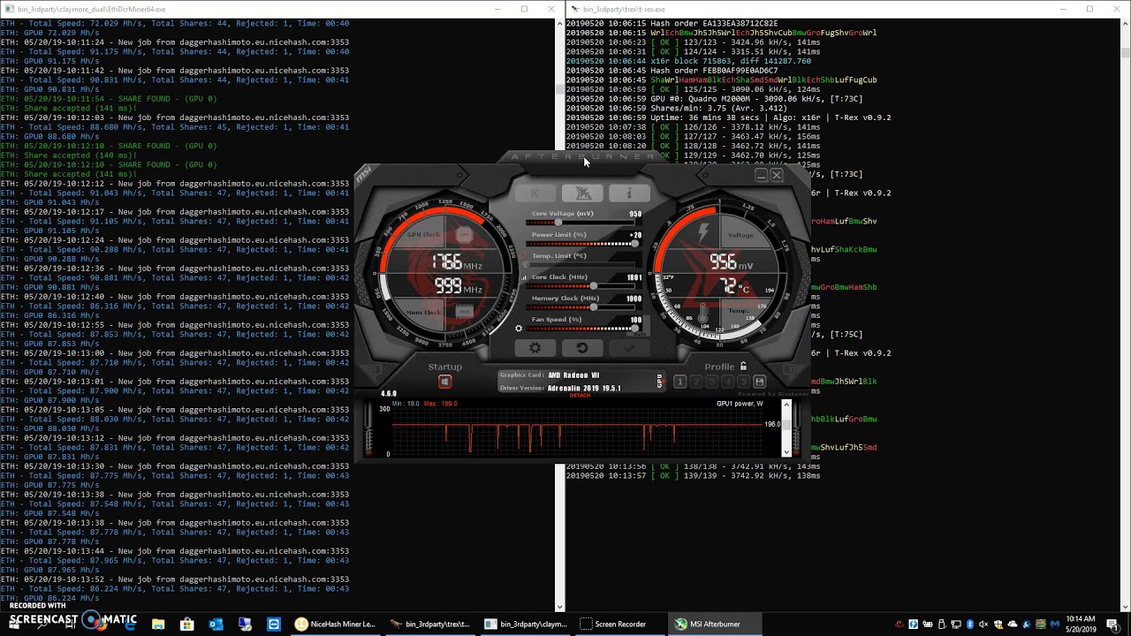
Task: Show the information 'i' button in Afterburner
Action: [629, 193]
